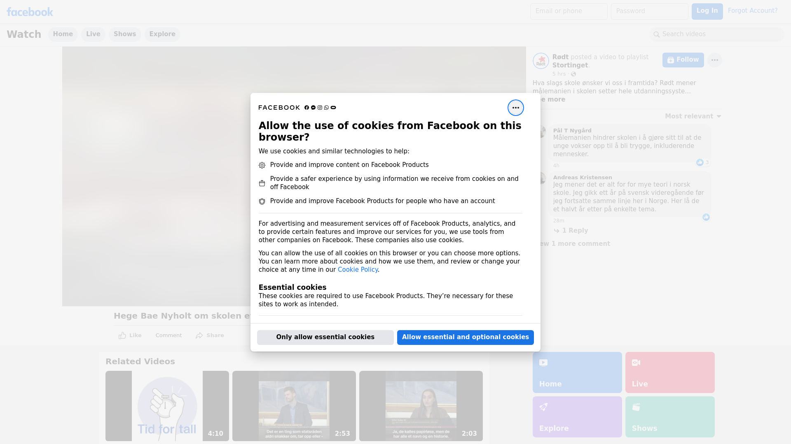Open the 2:03 related video thumbnail
The width and height of the screenshot is (791, 444).
[x=421, y=406]
